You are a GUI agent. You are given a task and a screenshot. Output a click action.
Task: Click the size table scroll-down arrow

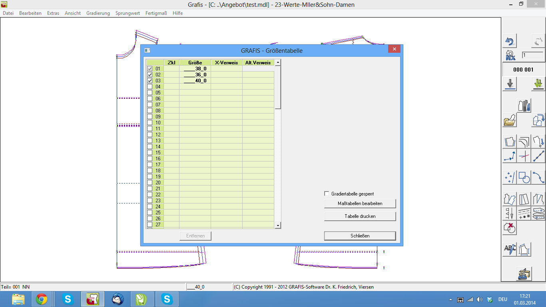(278, 226)
